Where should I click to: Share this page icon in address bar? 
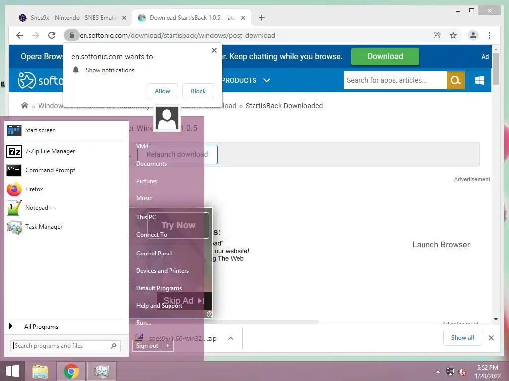tap(437, 35)
